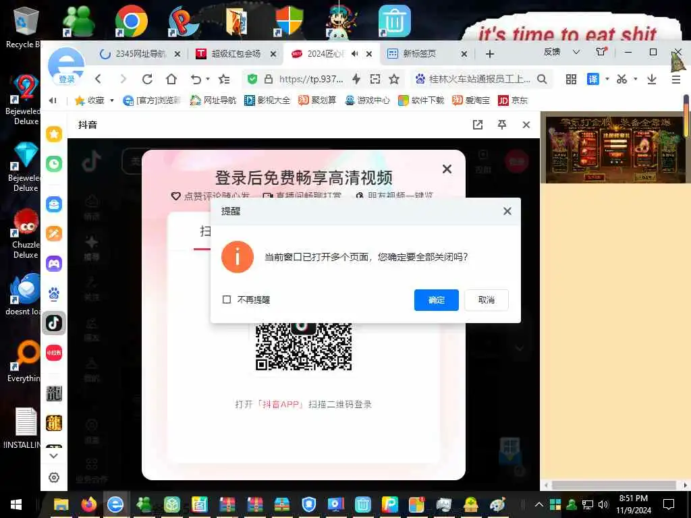Reload page with the refresh icon
691x518 pixels.
tap(147, 79)
